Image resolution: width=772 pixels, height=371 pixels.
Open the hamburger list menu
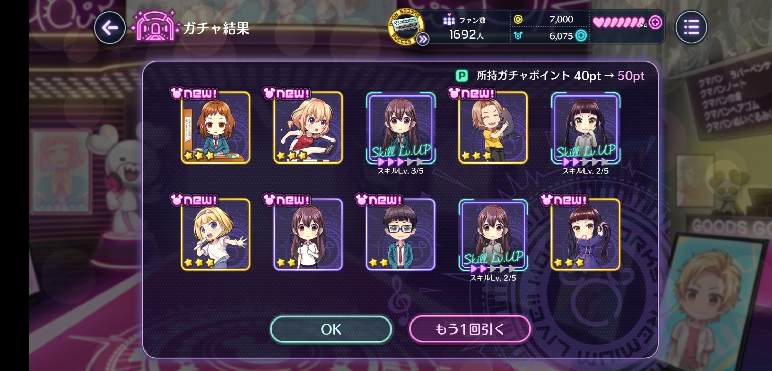click(691, 27)
